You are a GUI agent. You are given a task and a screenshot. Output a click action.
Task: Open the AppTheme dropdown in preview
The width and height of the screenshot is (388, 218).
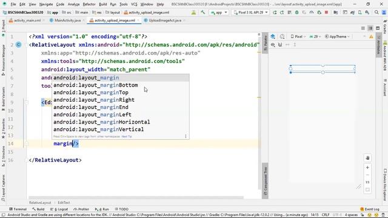click(x=337, y=36)
